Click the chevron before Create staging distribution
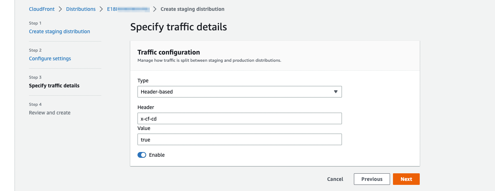 155,9
